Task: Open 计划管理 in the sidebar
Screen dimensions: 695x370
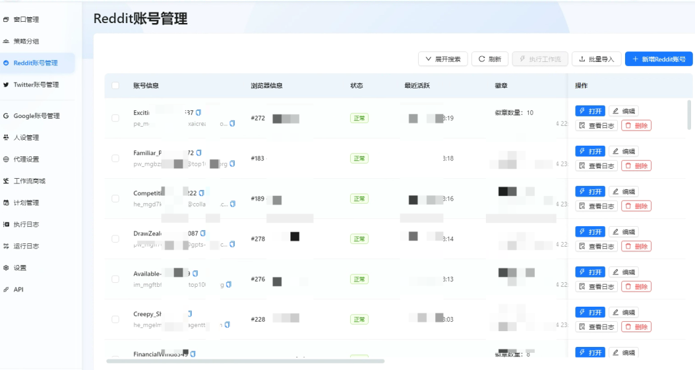Action: pyautogui.click(x=26, y=202)
